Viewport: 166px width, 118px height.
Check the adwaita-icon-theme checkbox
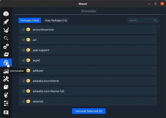pos(23,81)
